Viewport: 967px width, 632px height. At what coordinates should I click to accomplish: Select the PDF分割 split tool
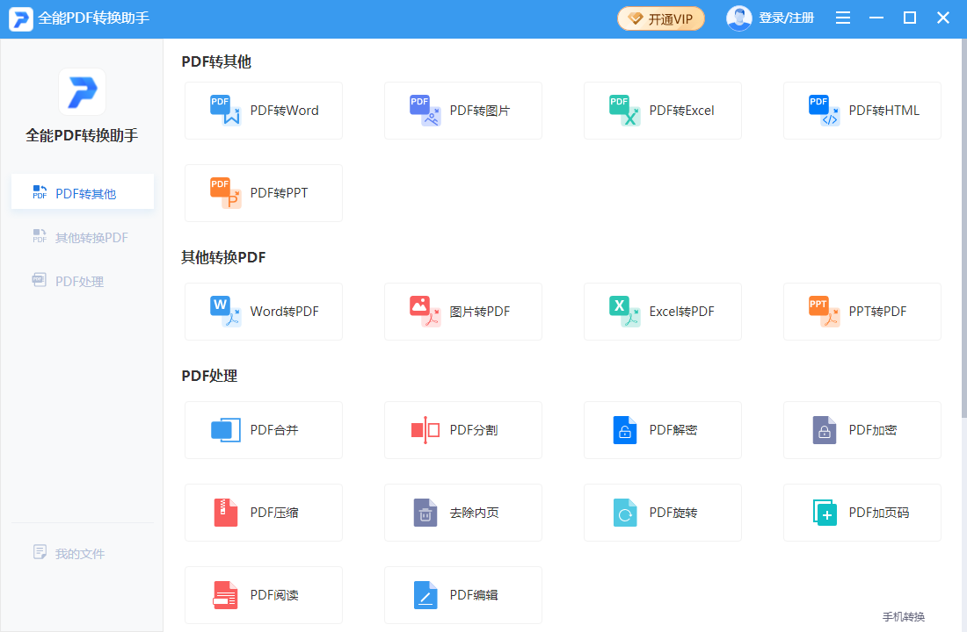[x=462, y=430]
